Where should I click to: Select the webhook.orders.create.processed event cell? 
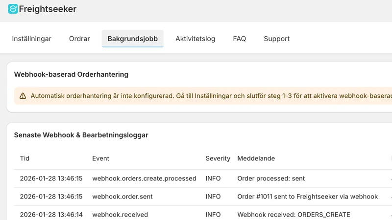pyautogui.click(x=144, y=178)
